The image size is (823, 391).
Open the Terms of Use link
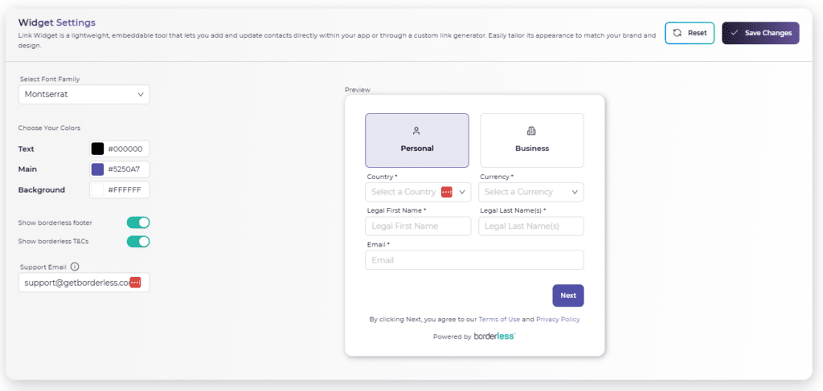point(499,319)
